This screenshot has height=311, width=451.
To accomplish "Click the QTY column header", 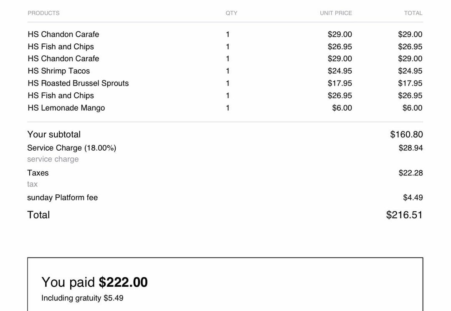I will point(231,13).
